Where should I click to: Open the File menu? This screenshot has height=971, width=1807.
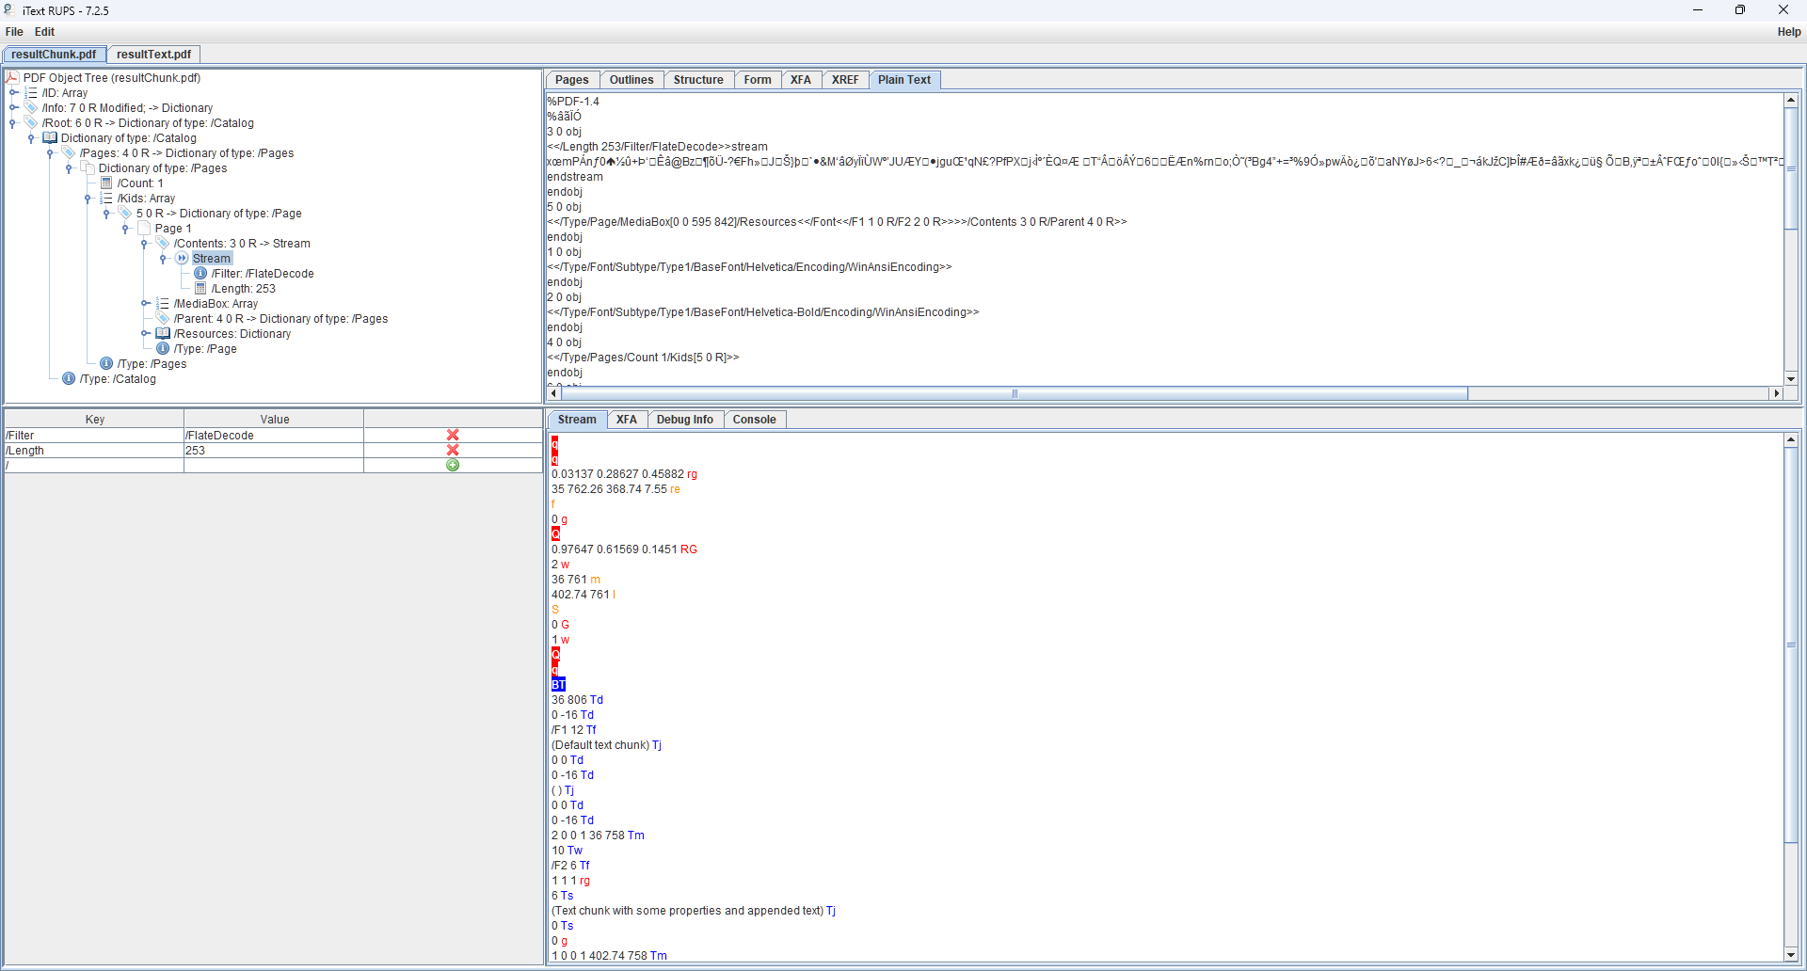click(14, 31)
